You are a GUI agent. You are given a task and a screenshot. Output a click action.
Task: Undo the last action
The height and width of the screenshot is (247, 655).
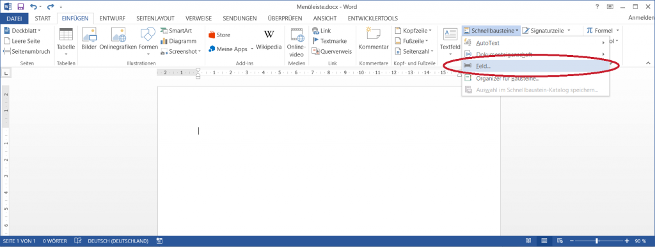(34, 6)
